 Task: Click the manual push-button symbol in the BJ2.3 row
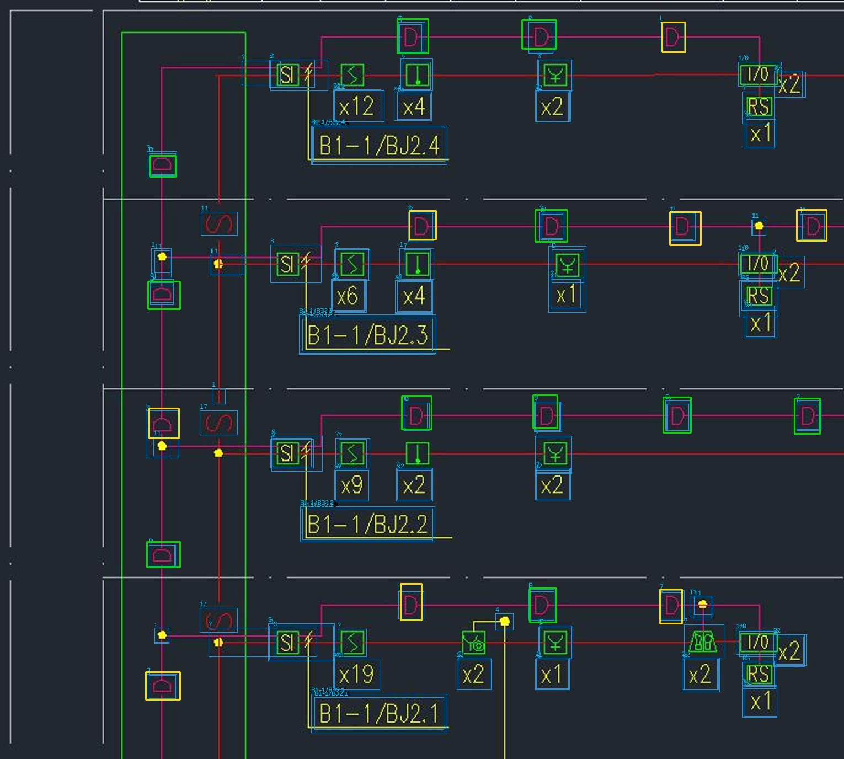418,264
